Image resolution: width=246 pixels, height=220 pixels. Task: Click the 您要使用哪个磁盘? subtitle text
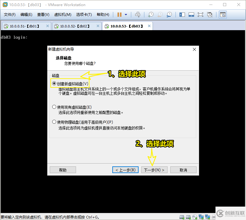(x=80, y=63)
